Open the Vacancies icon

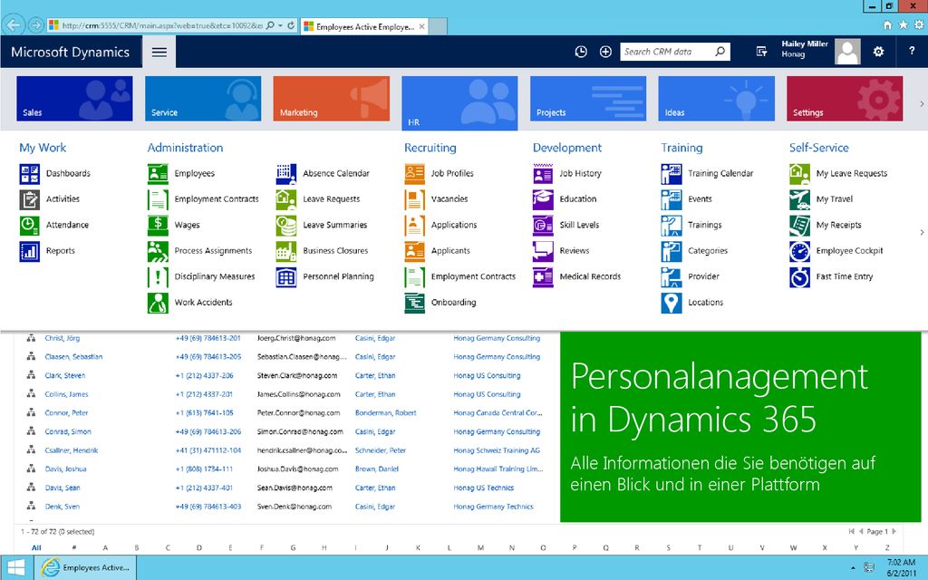coord(415,199)
